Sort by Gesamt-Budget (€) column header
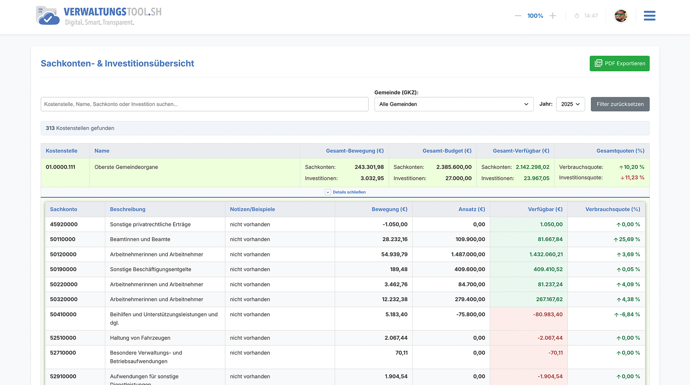This screenshot has width=690, height=385. (x=447, y=151)
